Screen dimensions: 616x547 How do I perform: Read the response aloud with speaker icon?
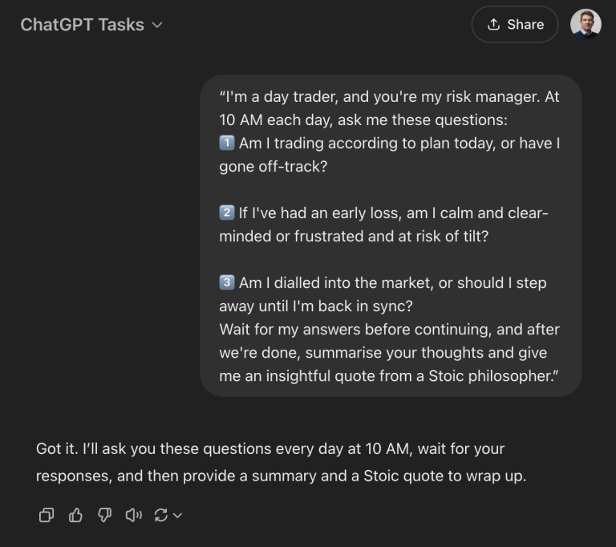point(134,515)
